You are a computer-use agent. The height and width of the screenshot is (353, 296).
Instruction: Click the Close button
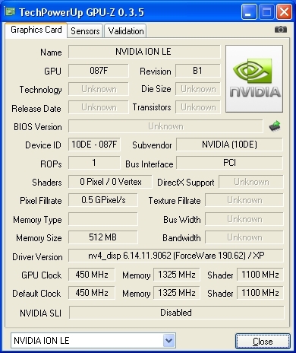[263, 342]
